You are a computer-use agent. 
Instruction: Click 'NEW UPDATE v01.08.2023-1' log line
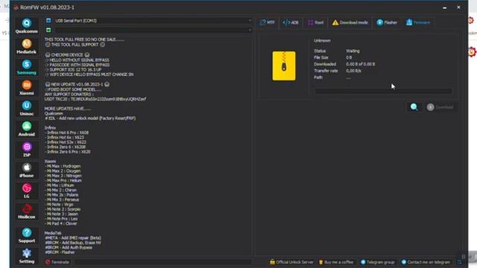[x=77, y=84]
